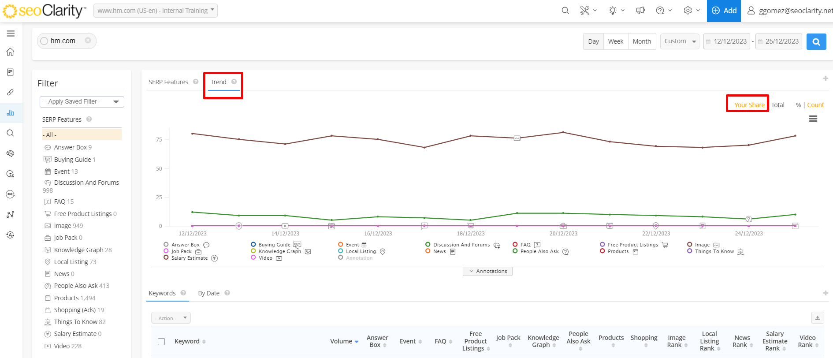The width and height of the screenshot is (833, 358).
Task: Click the Add button in header
Action: click(x=724, y=11)
